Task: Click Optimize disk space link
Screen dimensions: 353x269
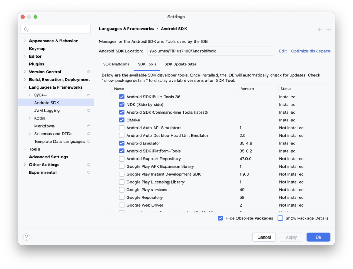Action: click(x=311, y=51)
